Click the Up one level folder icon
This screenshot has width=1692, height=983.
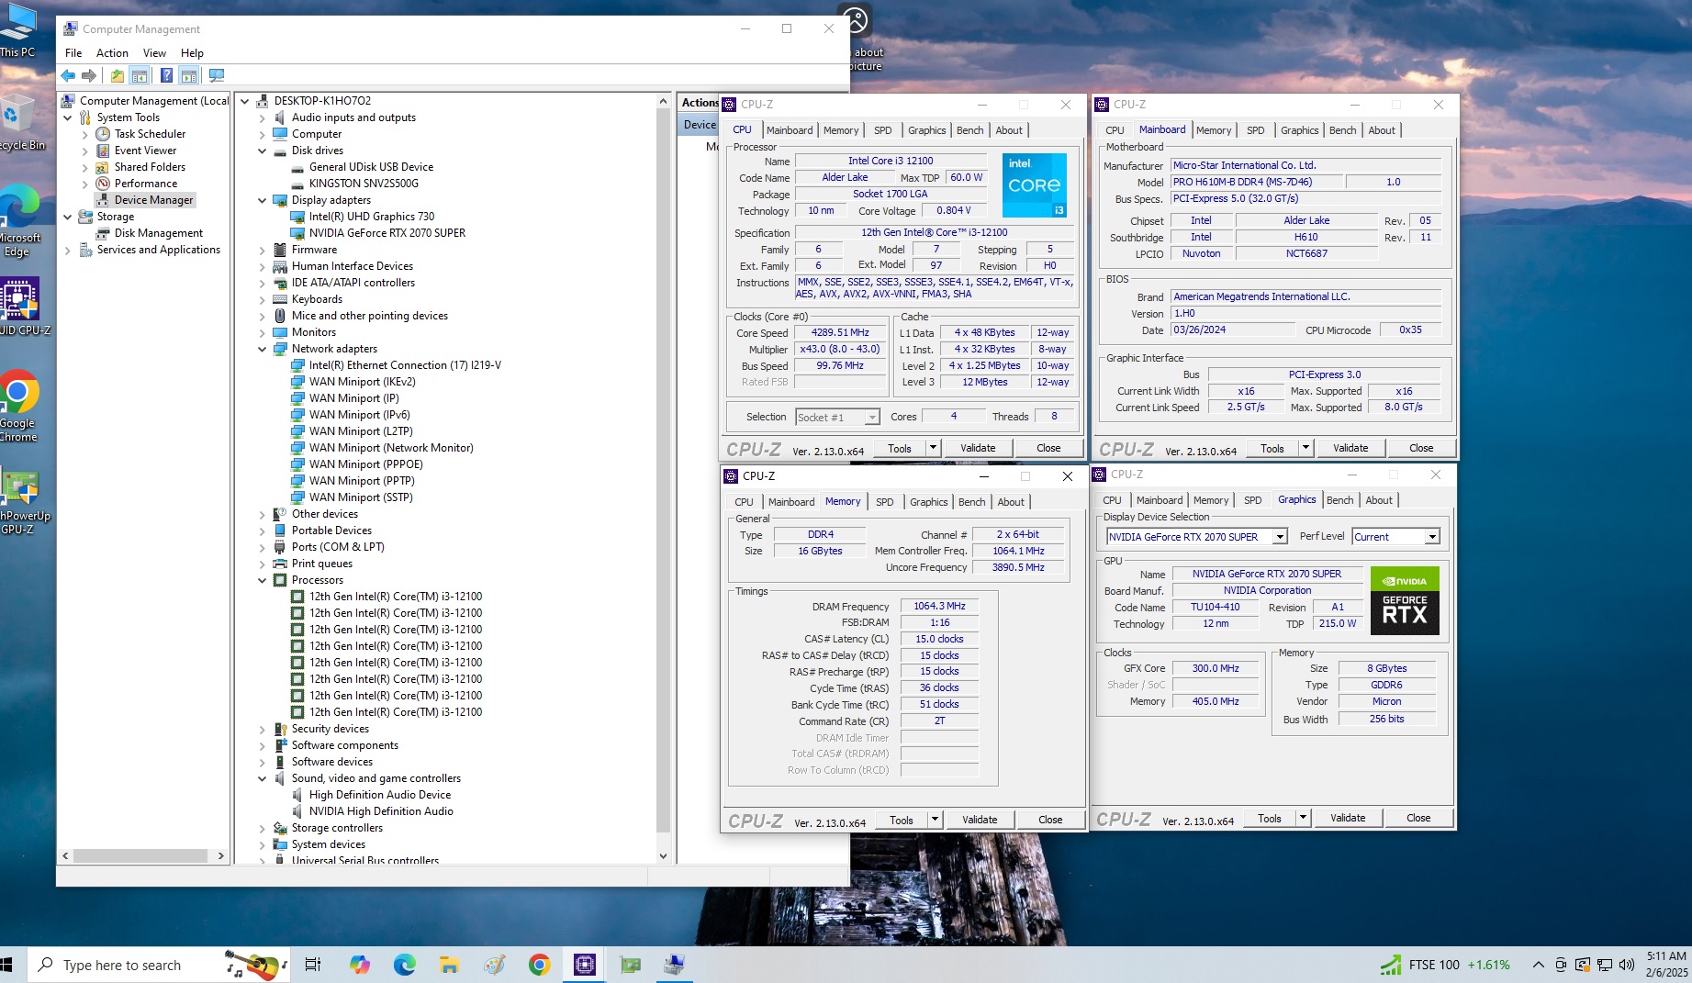point(117,75)
